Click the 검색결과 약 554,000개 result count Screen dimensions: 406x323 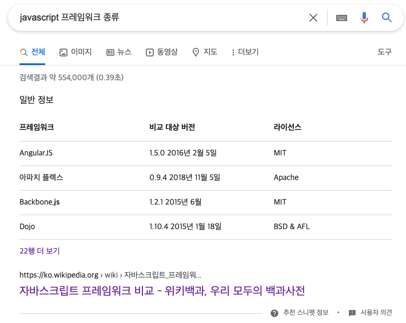[x=71, y=78]
